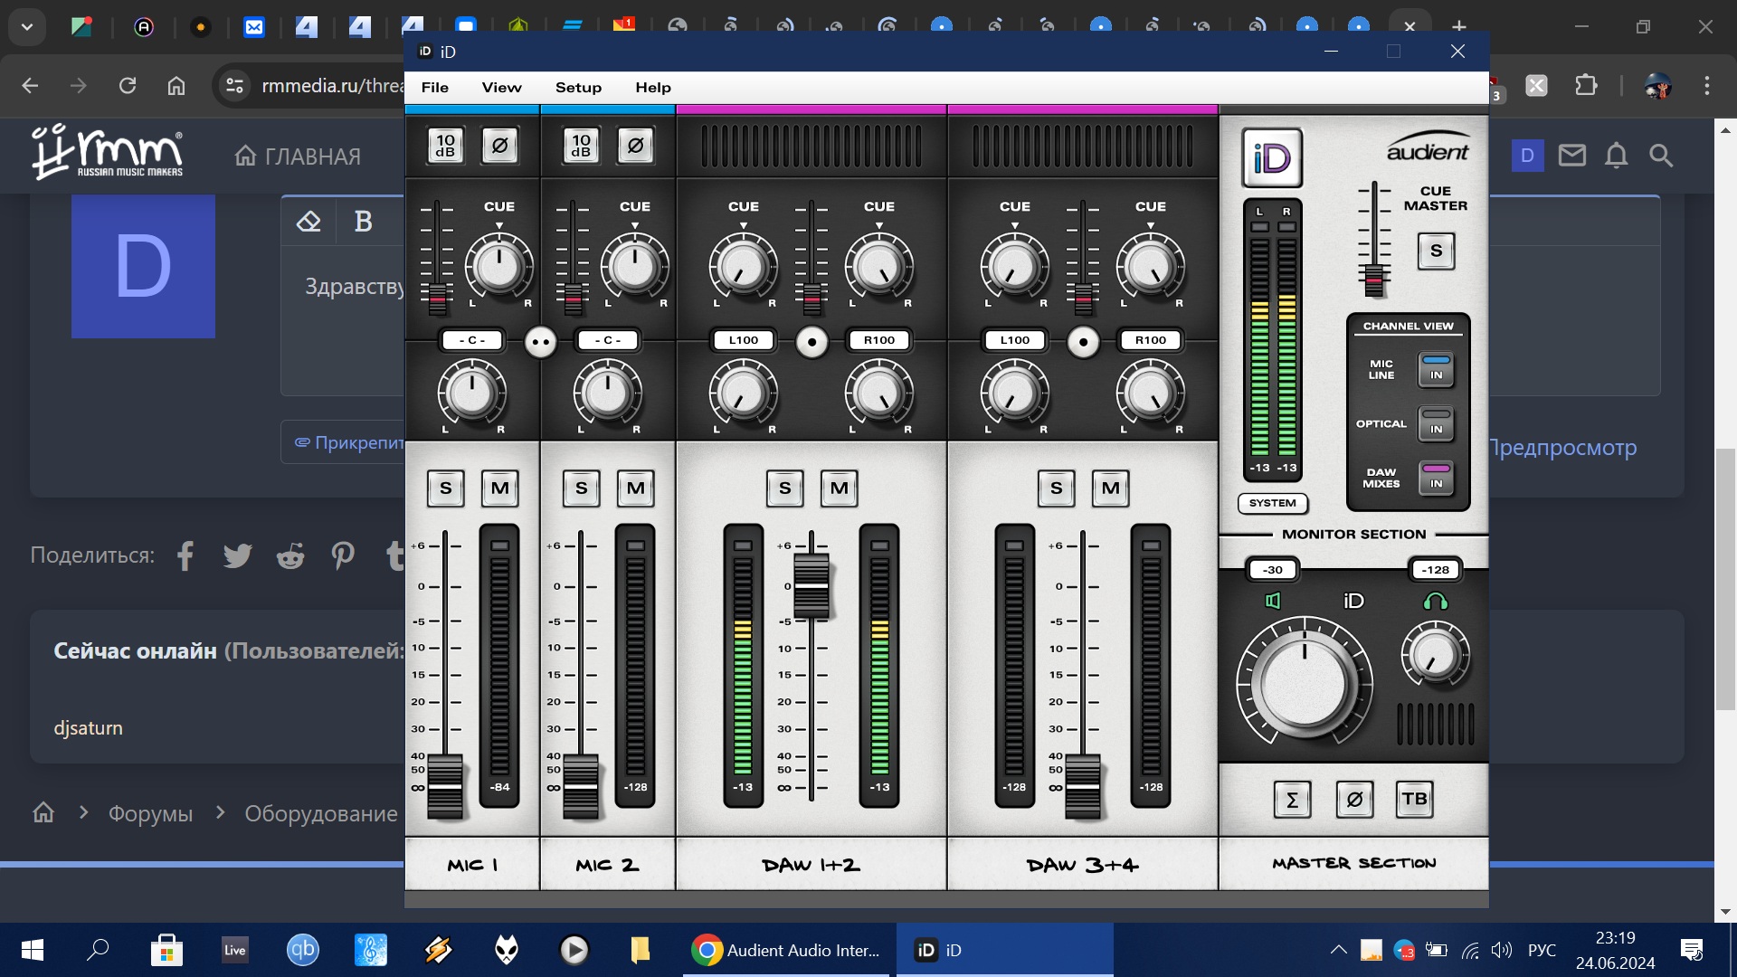The width and height of the screenshot is (1737, 977).
Task: Activate the TB talkback button
Action: (1414, 800)
